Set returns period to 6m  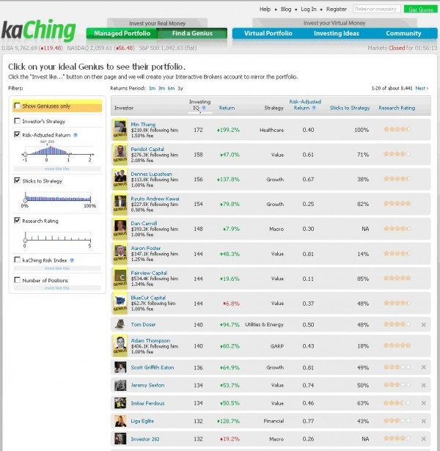coord(171,88)
